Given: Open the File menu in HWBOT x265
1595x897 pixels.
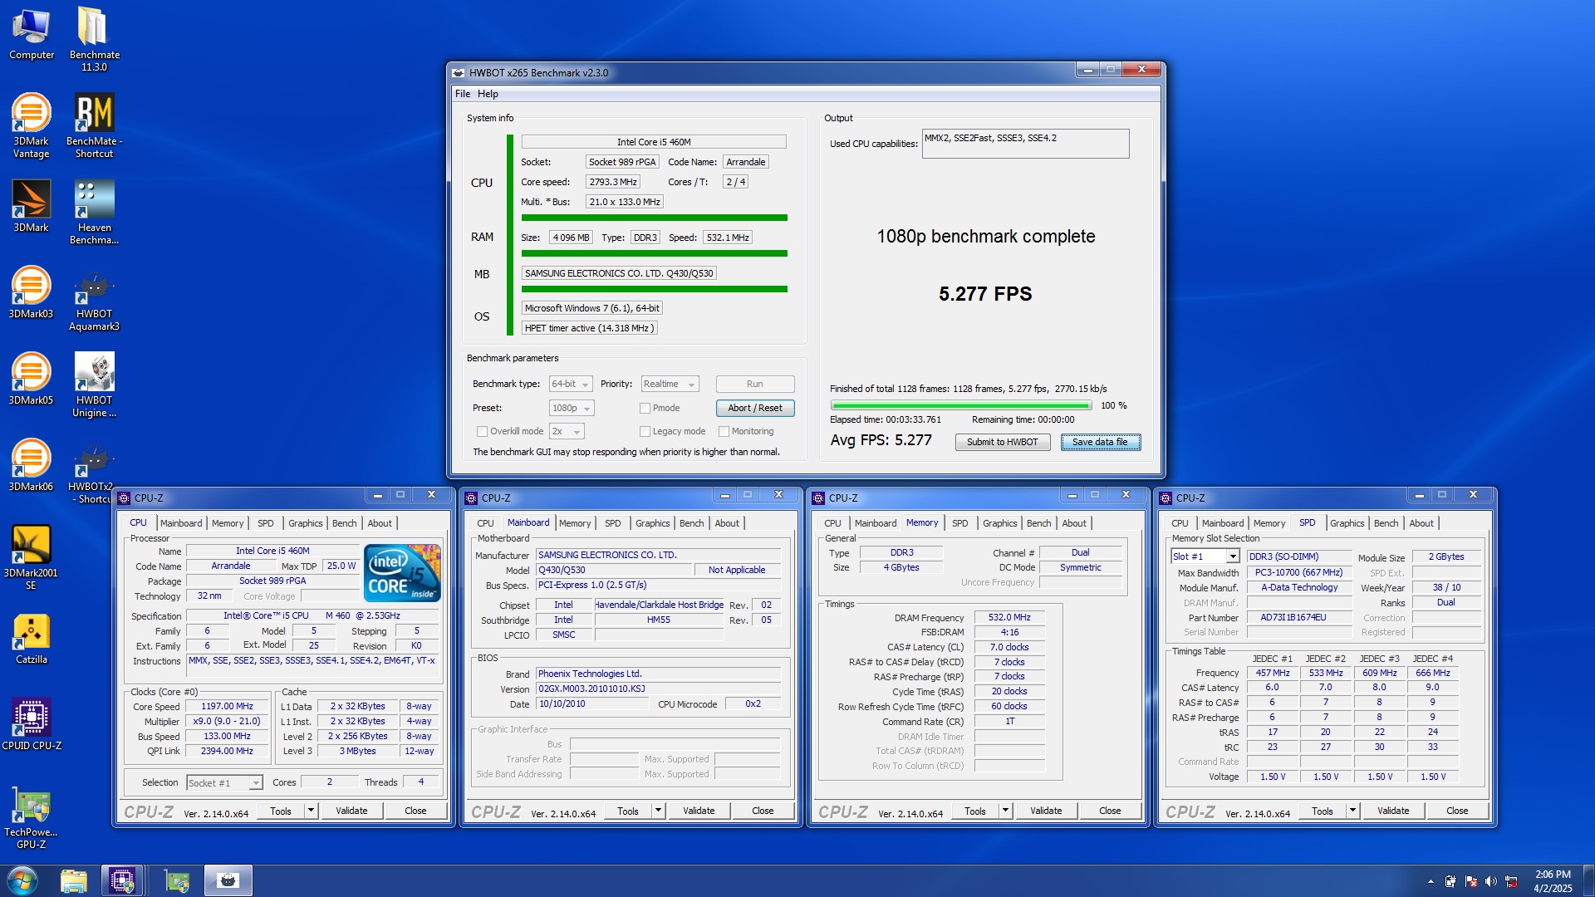Looking at the screenshot, I should pos(463,94).
